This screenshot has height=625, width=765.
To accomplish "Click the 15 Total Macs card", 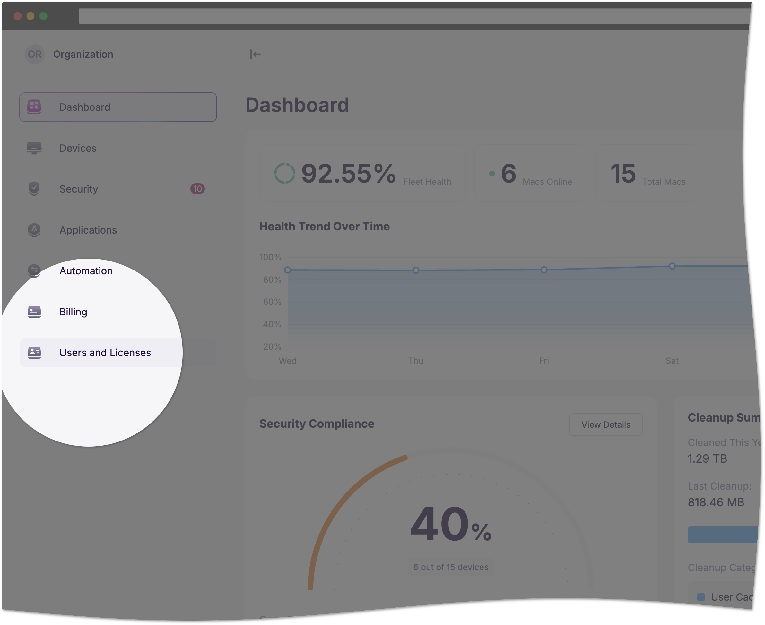I will [648, 174].
